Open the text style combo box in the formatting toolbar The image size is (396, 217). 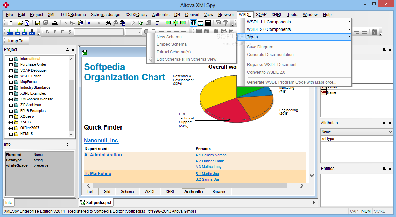(x=98, y=32)
